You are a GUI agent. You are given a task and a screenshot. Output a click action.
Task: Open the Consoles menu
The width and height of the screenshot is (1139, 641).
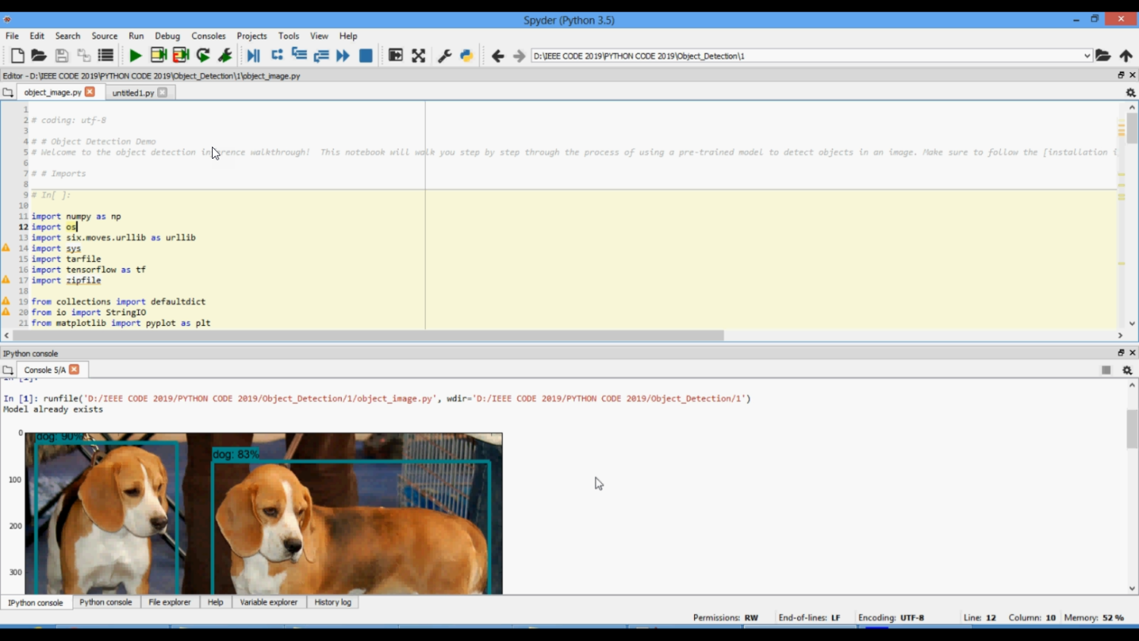208,36
